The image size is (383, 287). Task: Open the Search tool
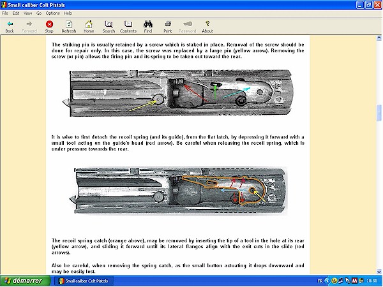point(109,27)
